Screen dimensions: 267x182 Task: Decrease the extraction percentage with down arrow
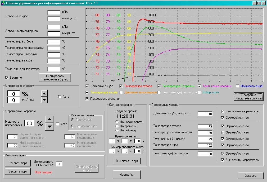click(44, 100)
